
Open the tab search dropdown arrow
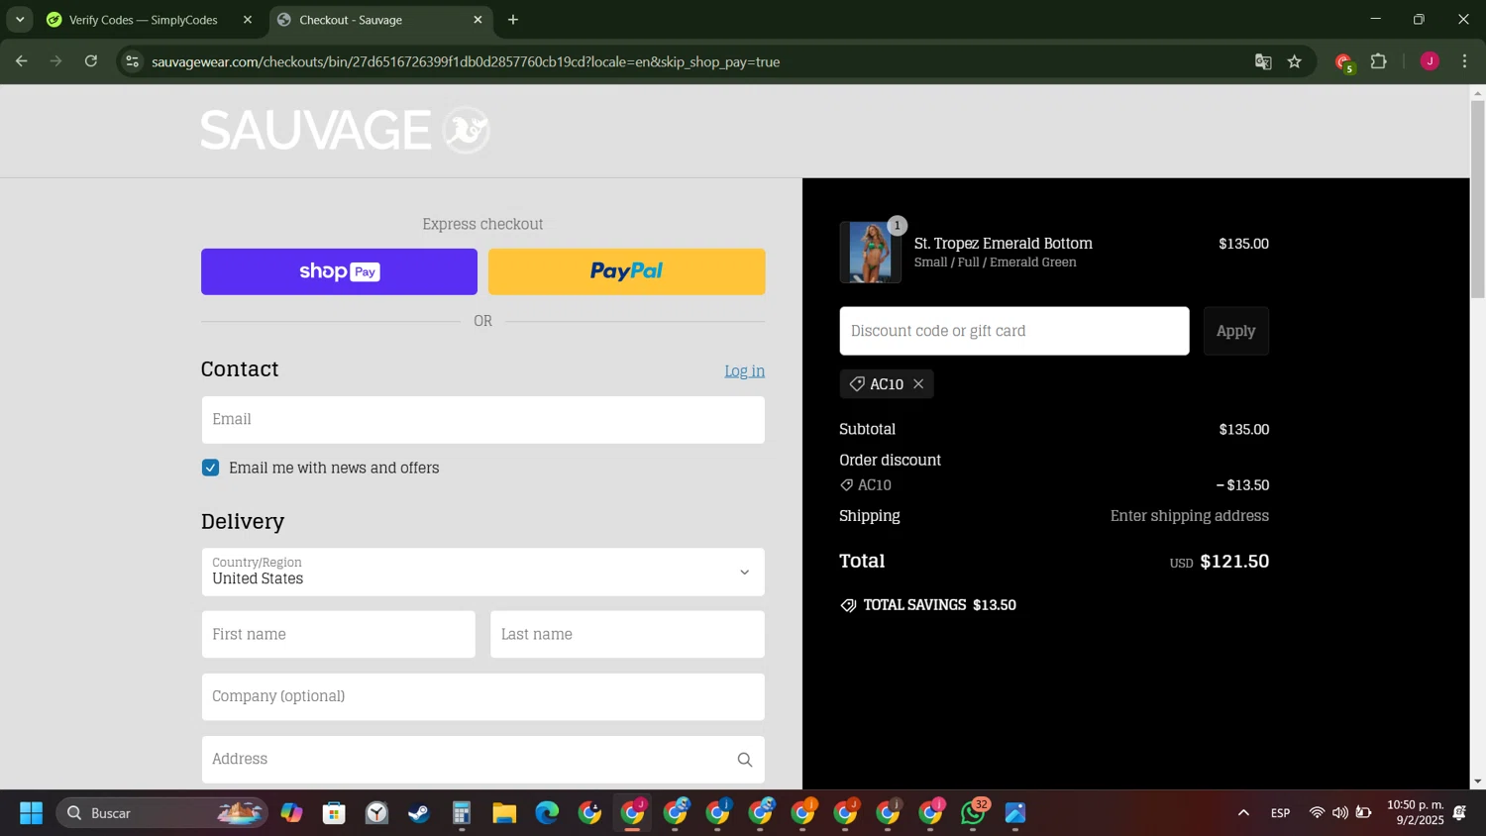click(x=20, y=20)
